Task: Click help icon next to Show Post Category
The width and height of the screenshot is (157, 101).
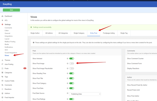Action: point(68,83)
